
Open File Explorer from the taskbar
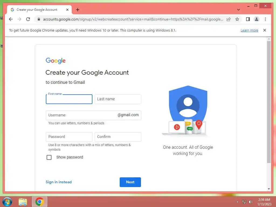[23, 202]
